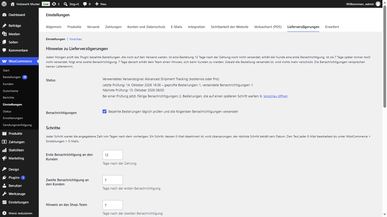The image size is (387, 217).
Task: Click the Design brush icon
Action: point(5,169)
